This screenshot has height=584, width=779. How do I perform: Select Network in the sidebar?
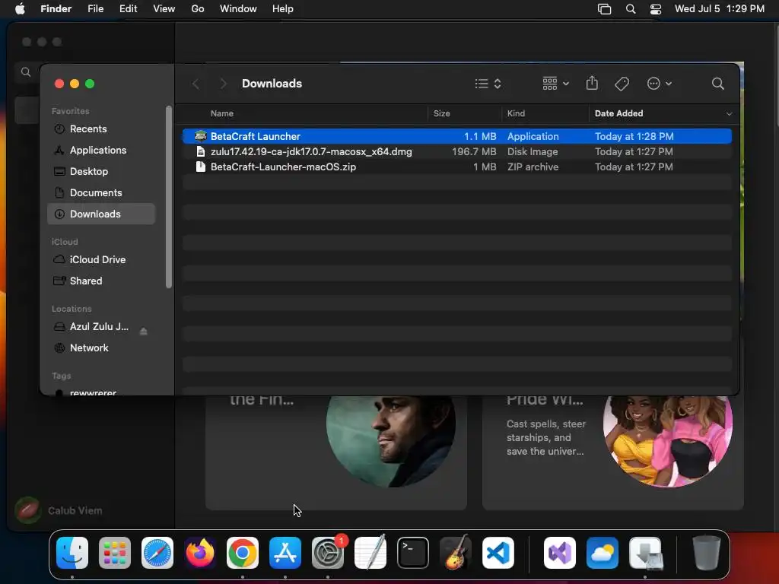101,348
